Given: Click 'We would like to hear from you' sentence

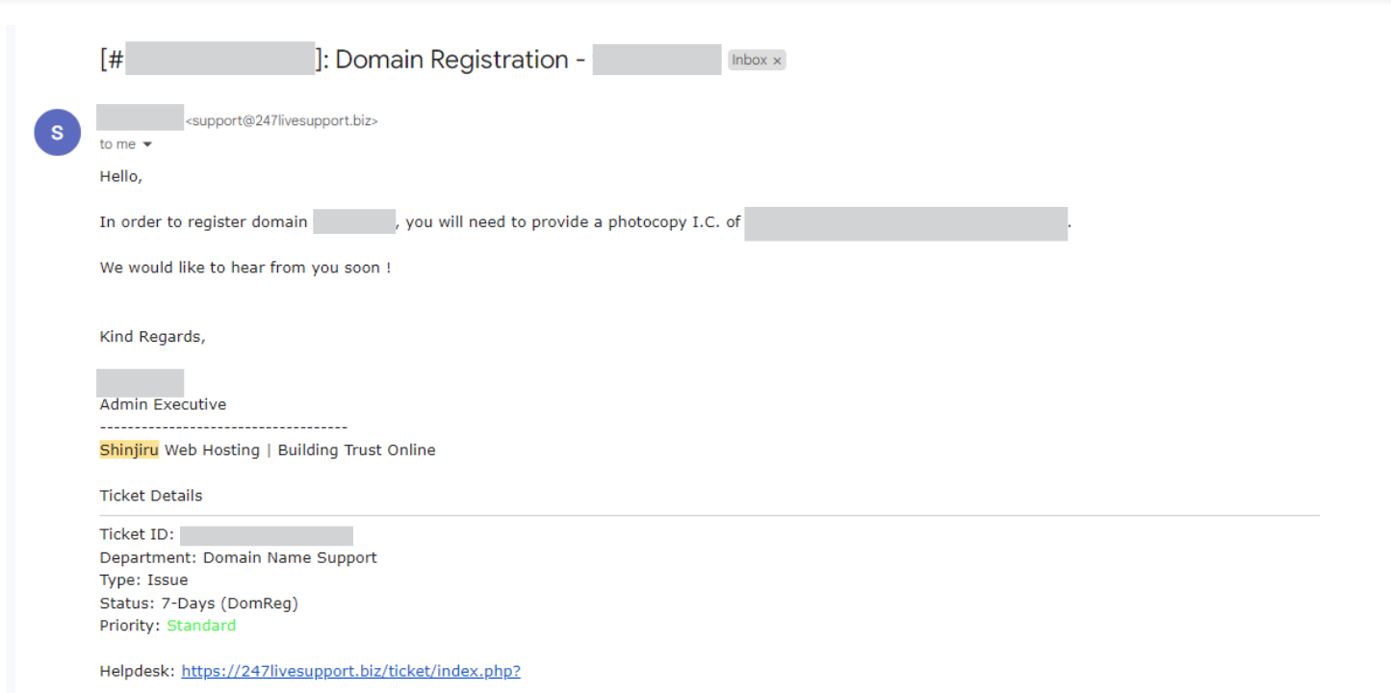Looking at the screenshot, I should pos(245,268).
